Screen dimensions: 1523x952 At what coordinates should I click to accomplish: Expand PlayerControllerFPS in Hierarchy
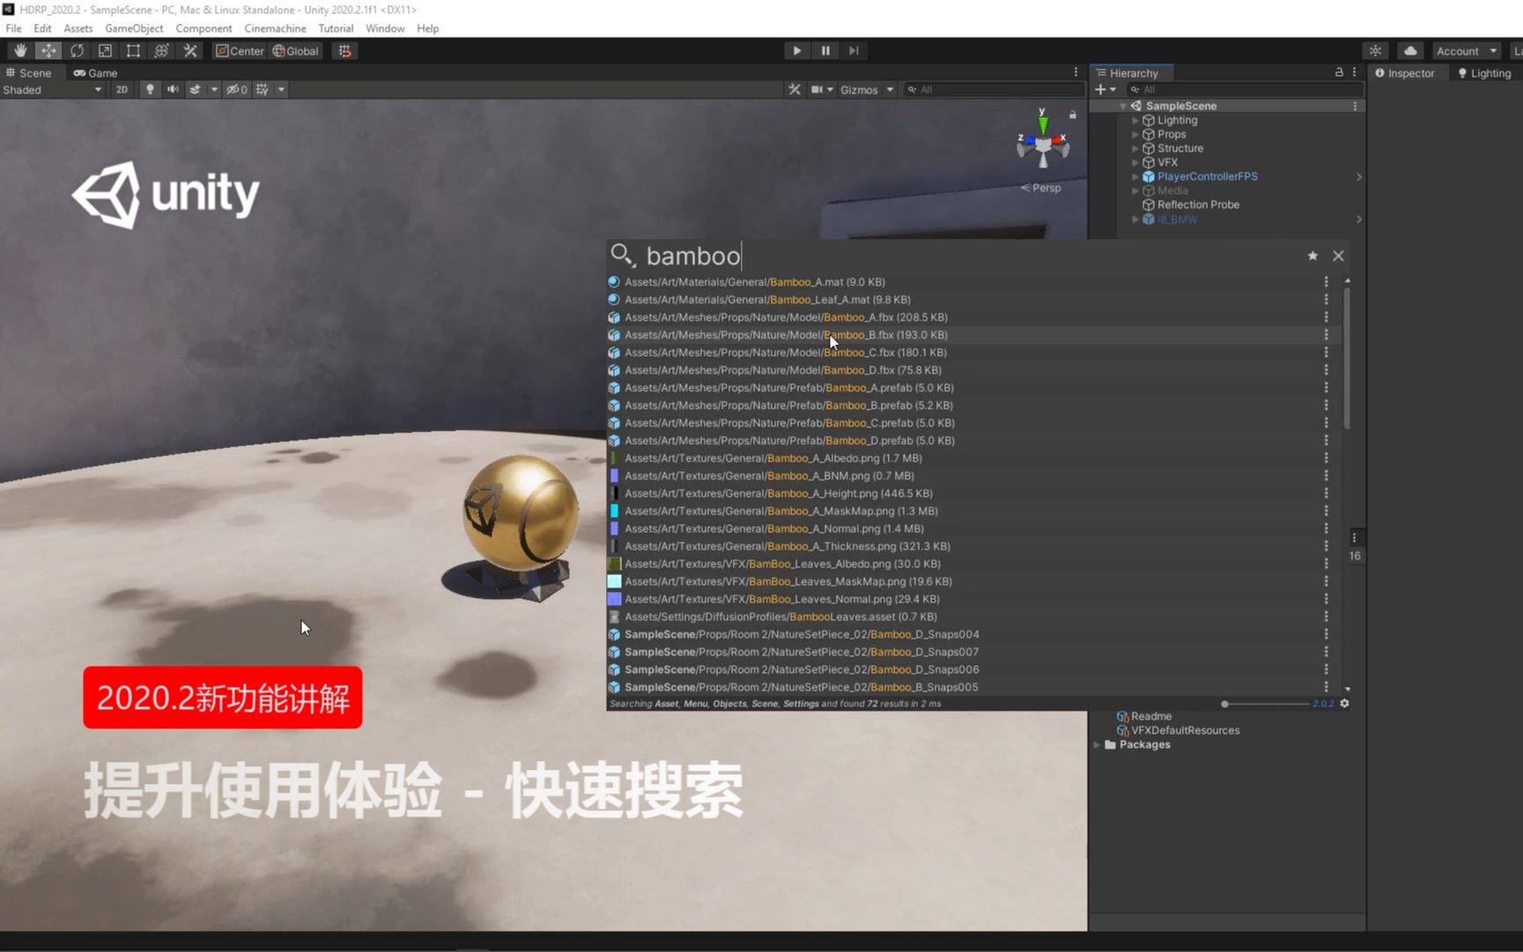1135,177
